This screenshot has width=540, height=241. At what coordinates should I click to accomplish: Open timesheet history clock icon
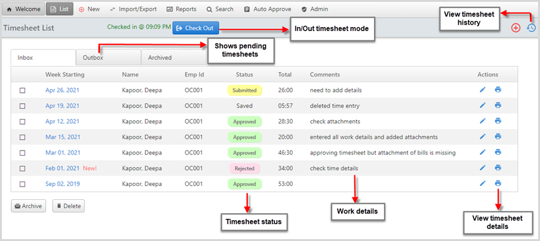531,28
